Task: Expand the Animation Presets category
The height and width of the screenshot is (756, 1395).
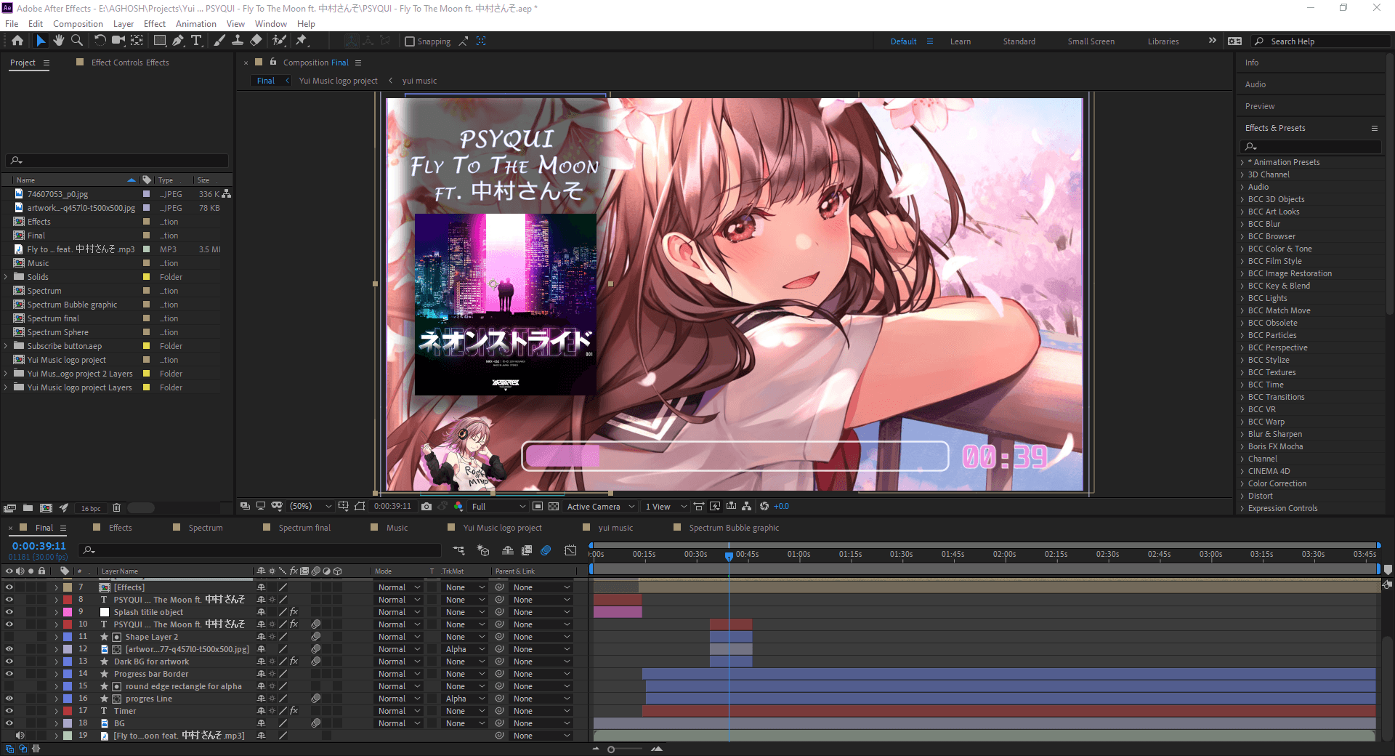Action: coord(1242,162)
